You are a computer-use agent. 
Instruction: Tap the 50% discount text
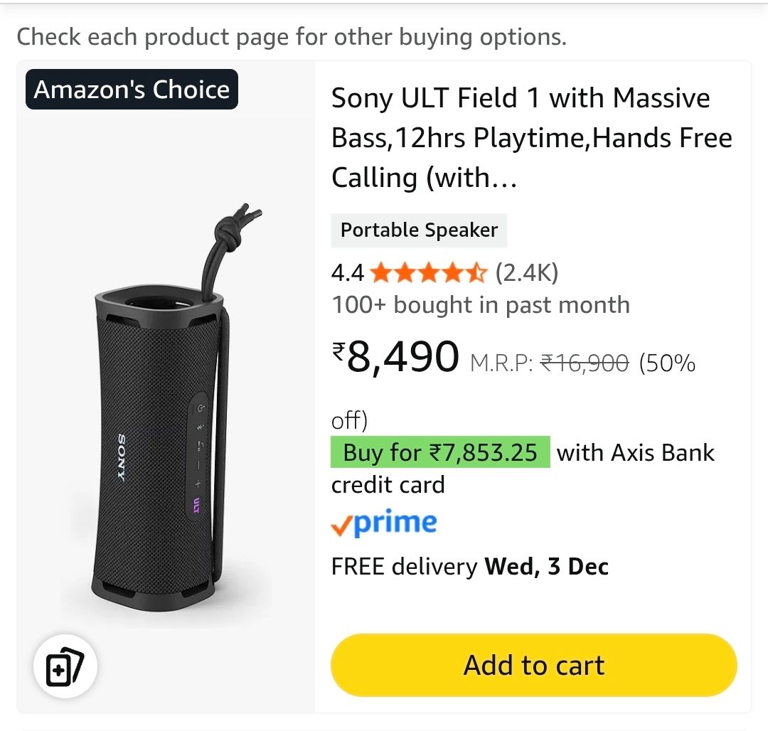[x=667, y=364]
